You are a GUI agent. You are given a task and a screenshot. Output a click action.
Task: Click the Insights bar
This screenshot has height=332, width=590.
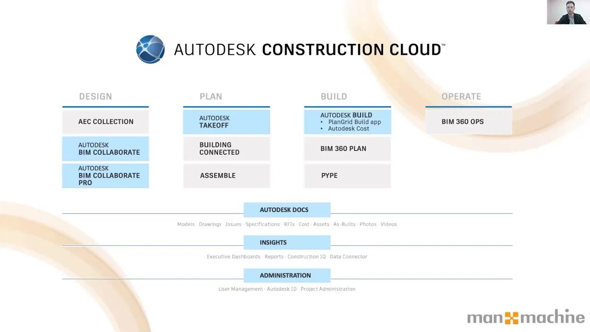click(287, 243)
